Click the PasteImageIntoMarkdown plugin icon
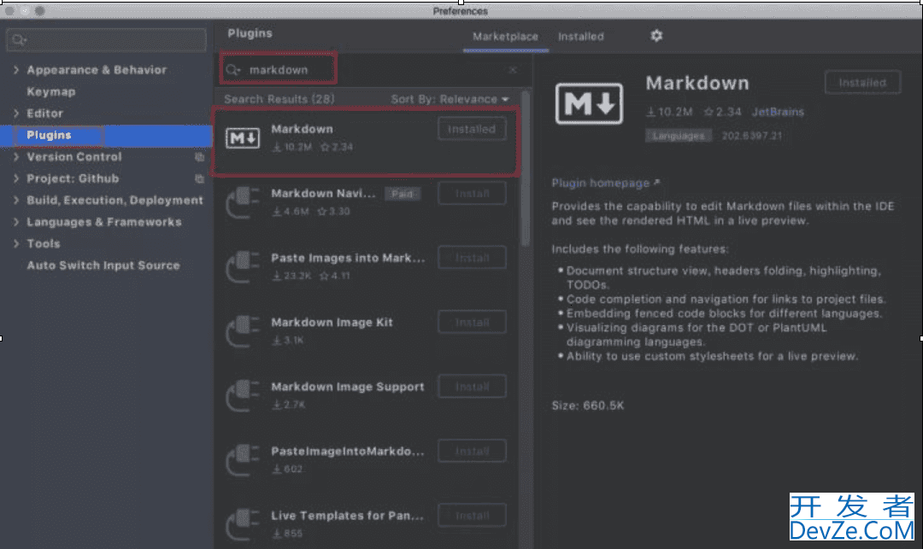 pyautogui.click(x=243, y=460)
